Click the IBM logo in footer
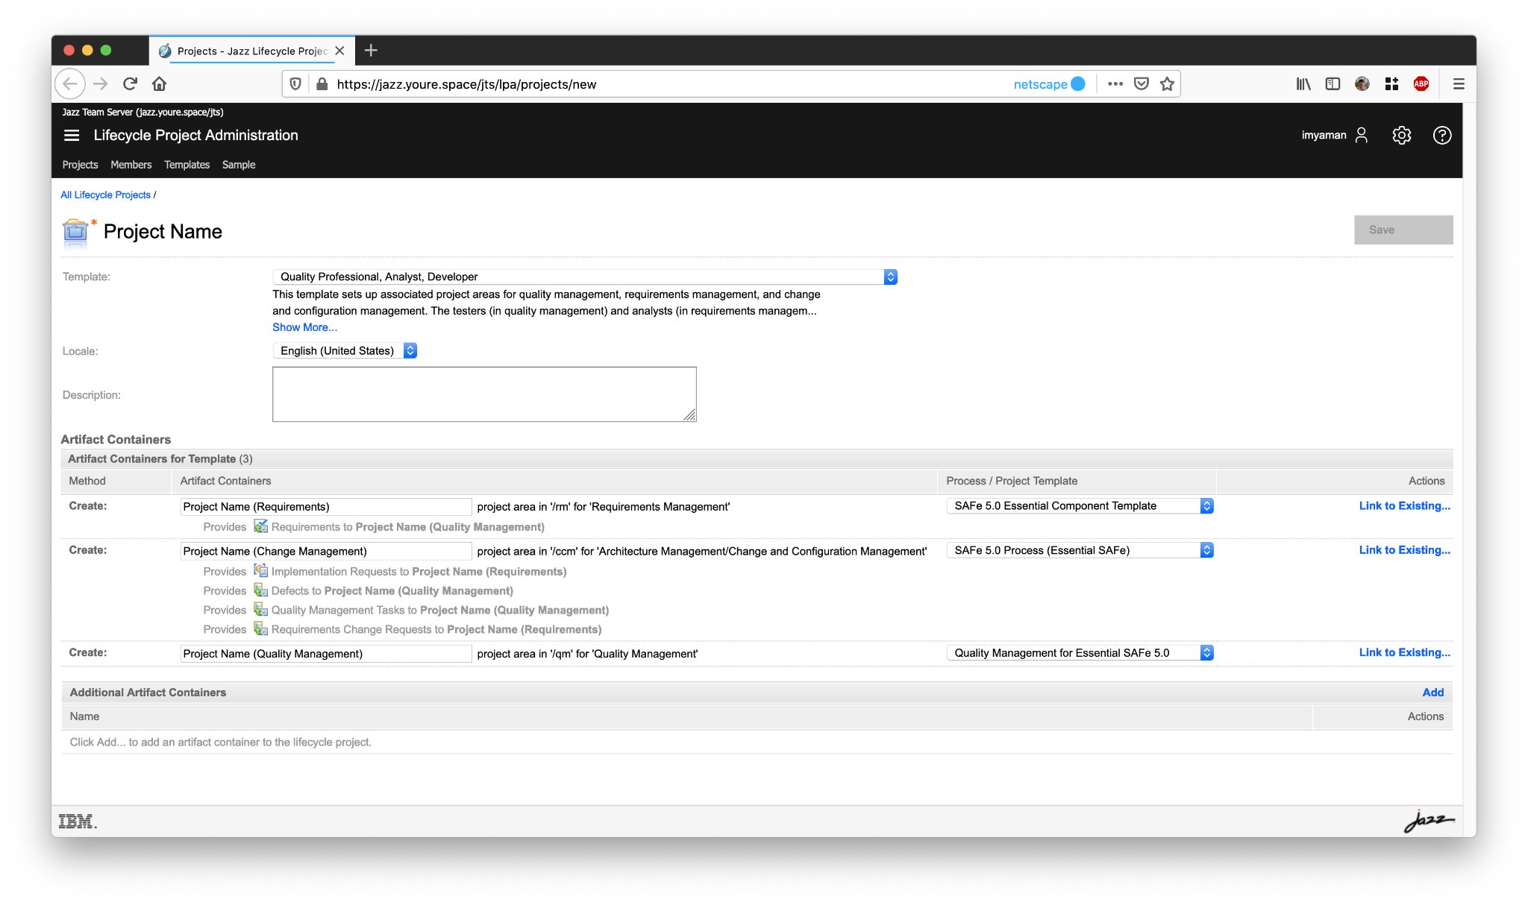The image size is (1528, 905). click(x=77, y=822)
